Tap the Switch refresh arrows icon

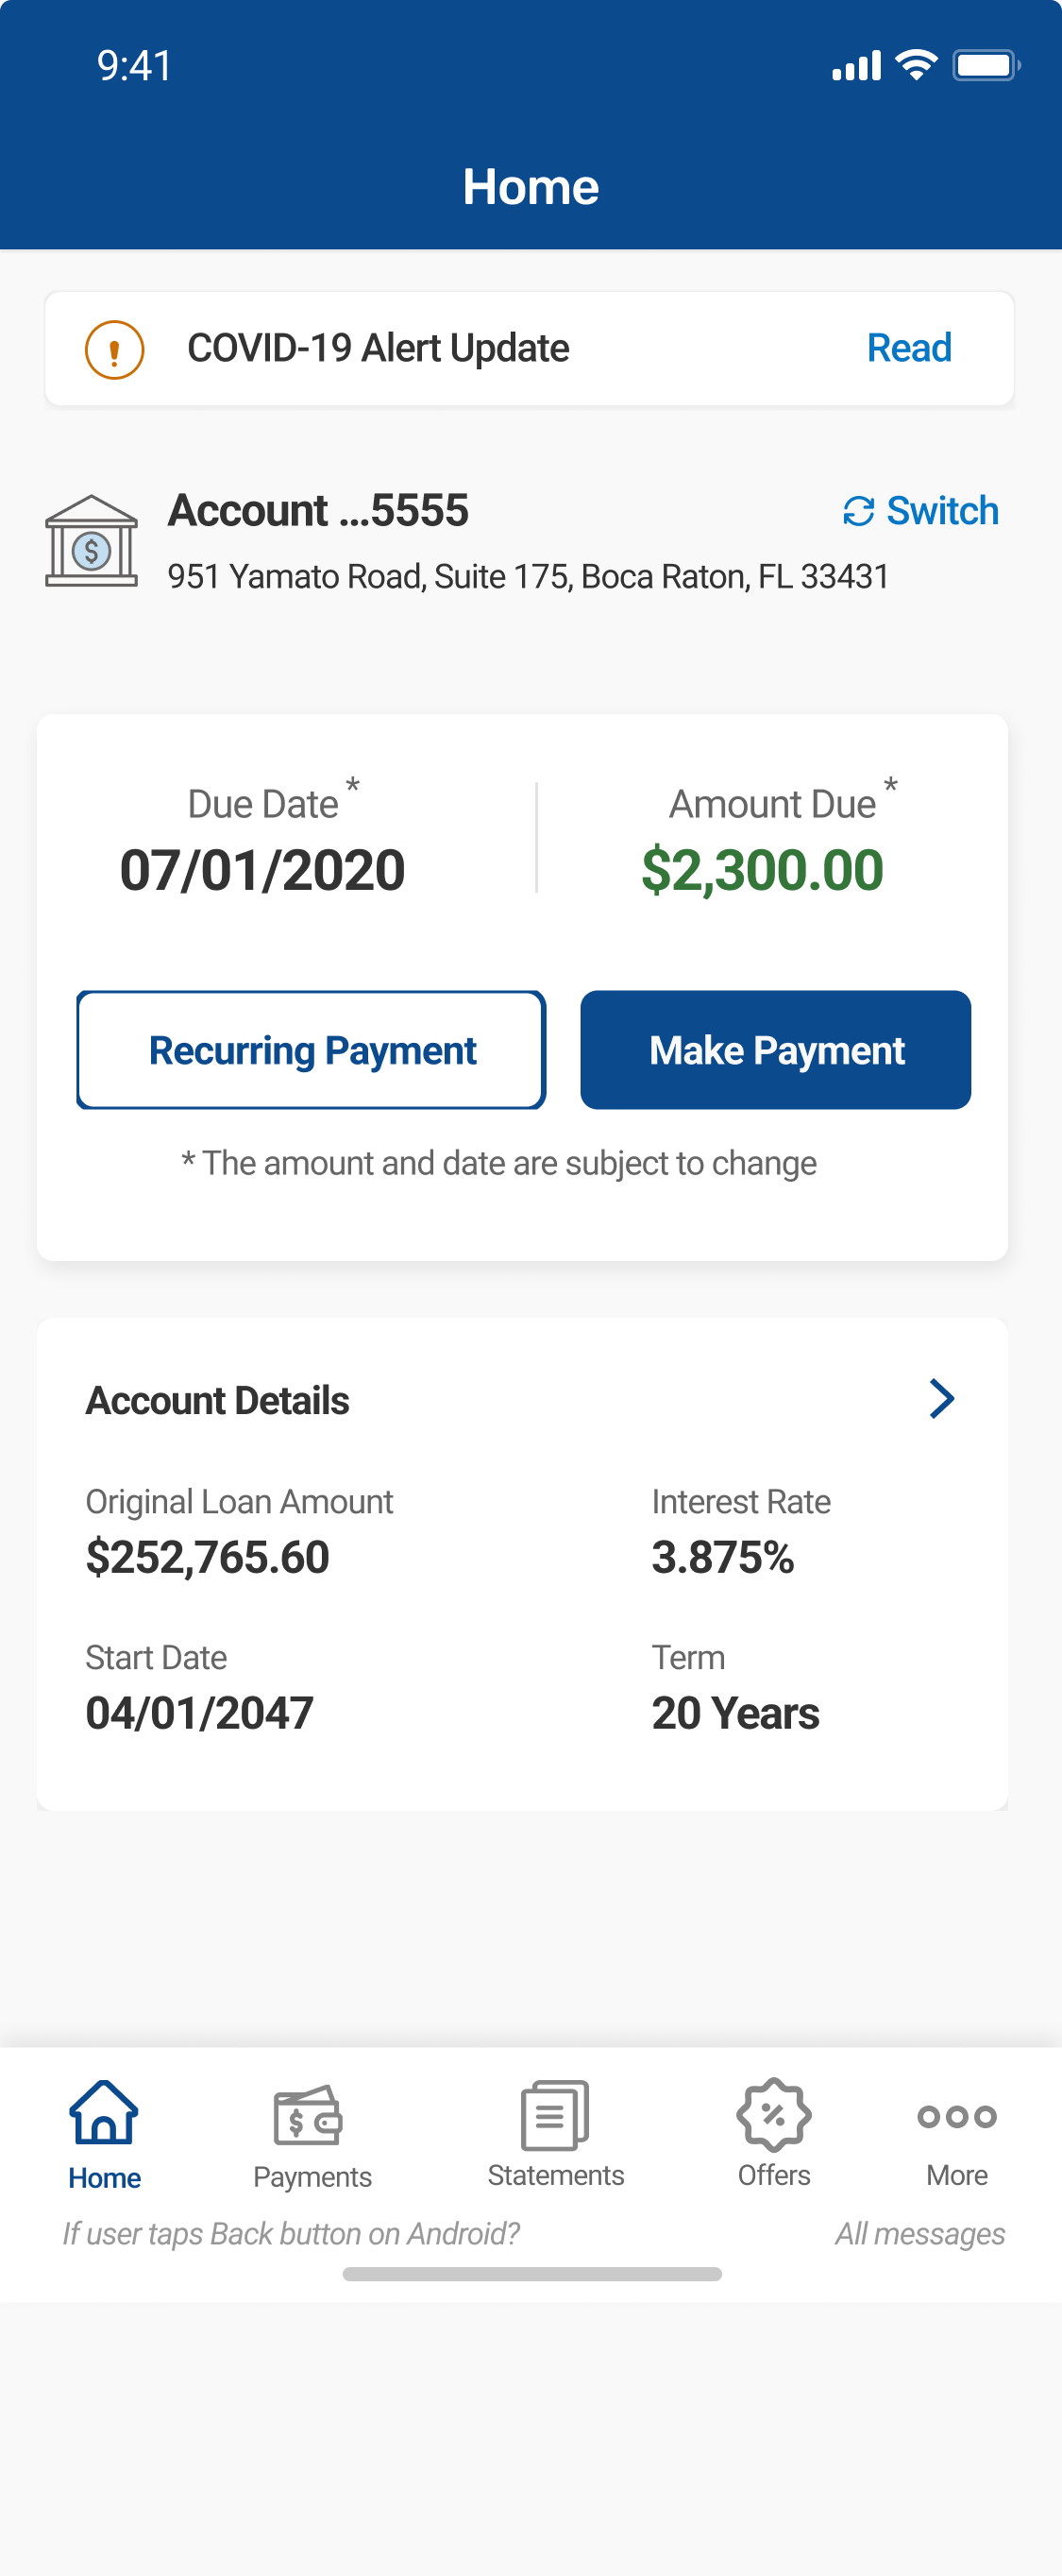(x=858, y=511)
